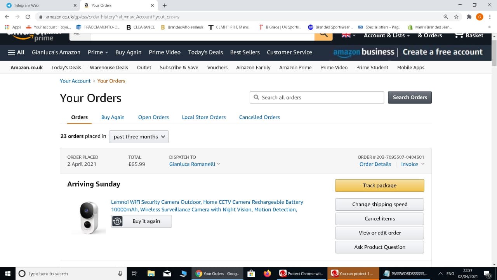Open the Chrome three-dot menu
Screen dimensions: 497x280
[x=490, y=17]
